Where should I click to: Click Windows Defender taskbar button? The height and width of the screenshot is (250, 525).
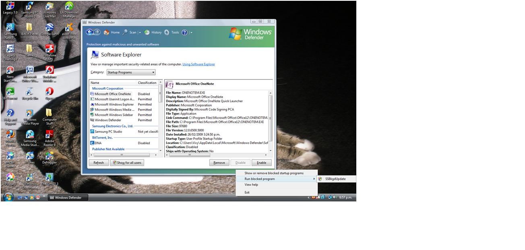pyautogui.click(x=68, y=197)
